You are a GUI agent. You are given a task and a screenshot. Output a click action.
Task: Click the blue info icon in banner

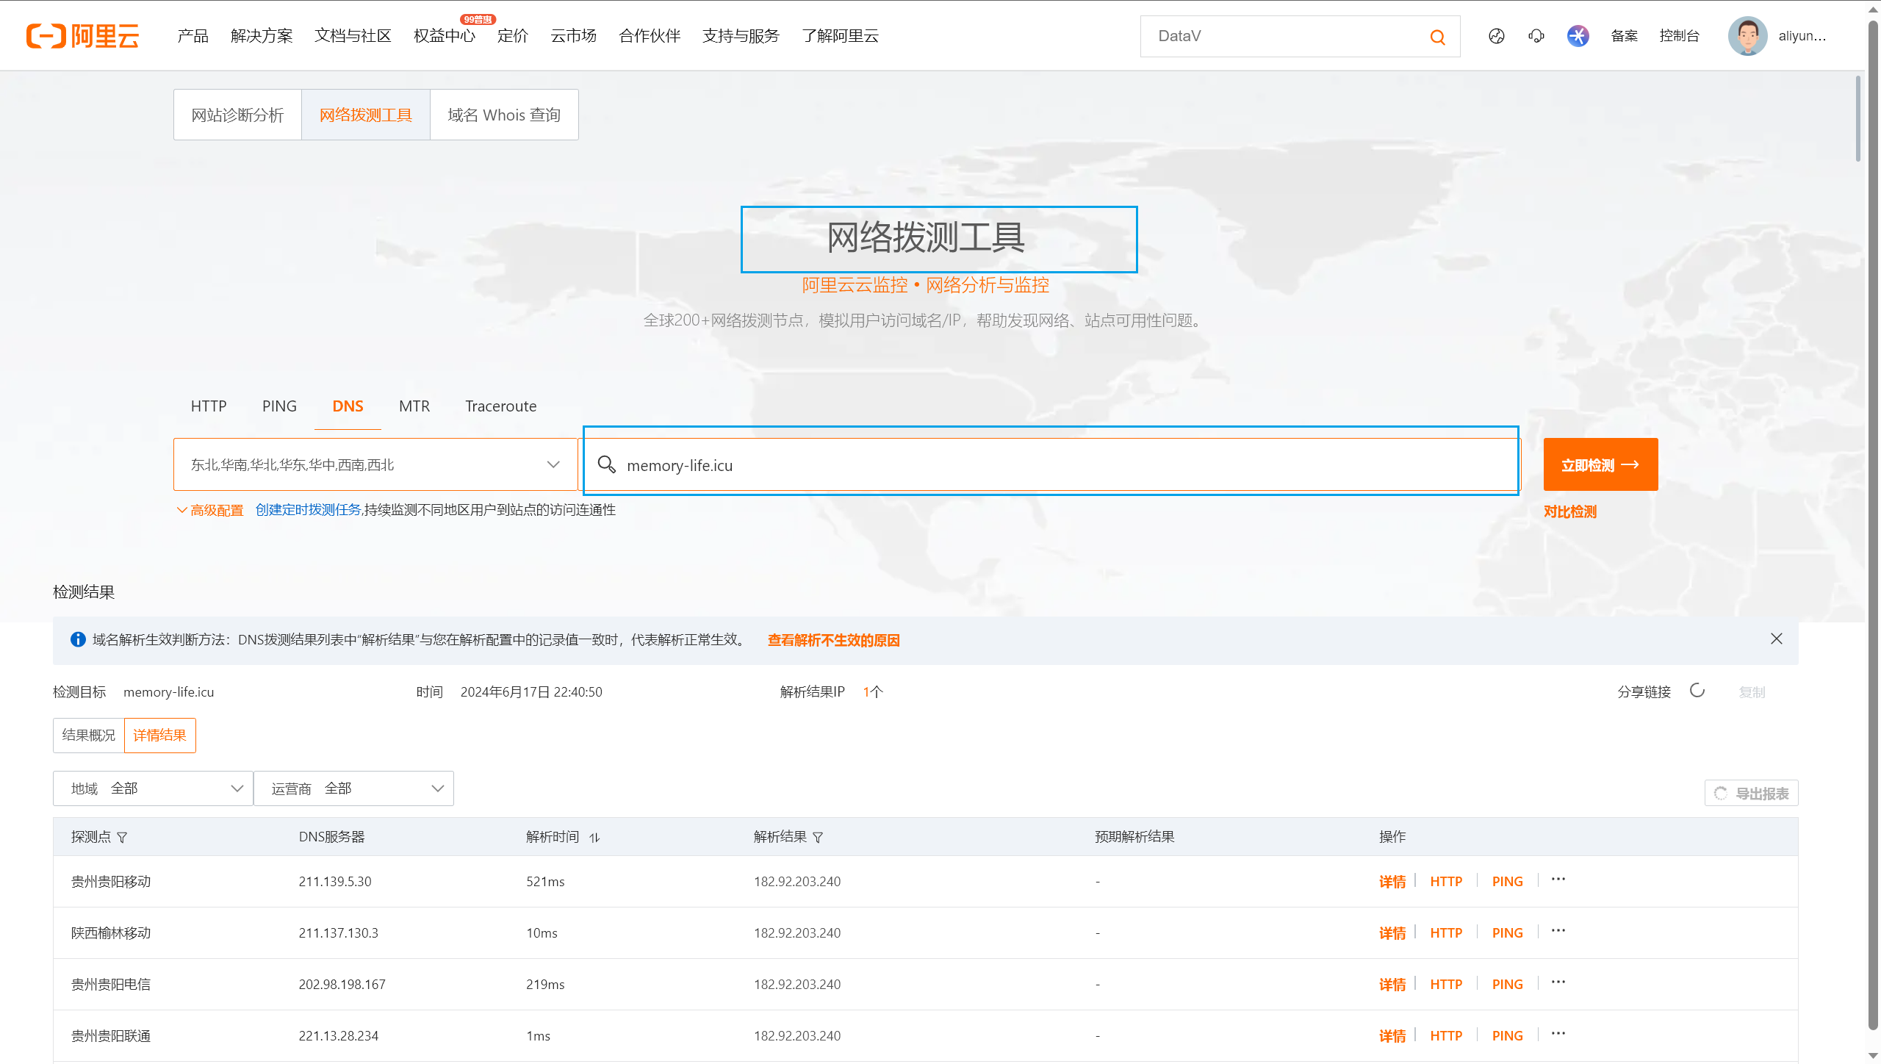[x=78, y=639]
